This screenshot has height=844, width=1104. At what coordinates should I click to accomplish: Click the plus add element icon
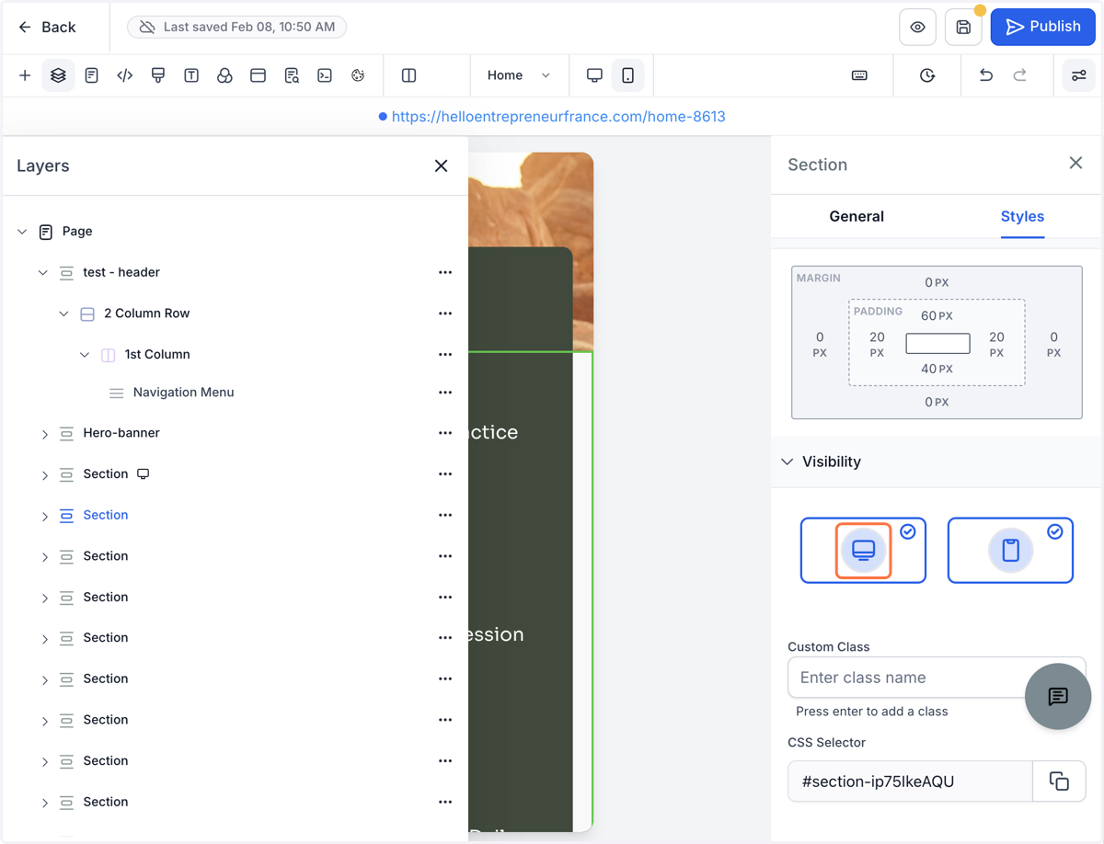[25, 75]
